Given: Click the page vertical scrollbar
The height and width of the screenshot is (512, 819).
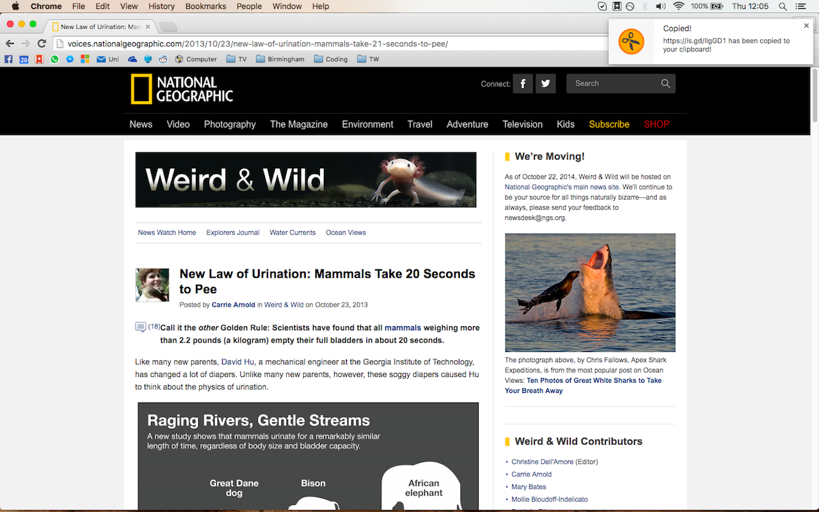Looking at the screenshot, I should click(815, 96).
